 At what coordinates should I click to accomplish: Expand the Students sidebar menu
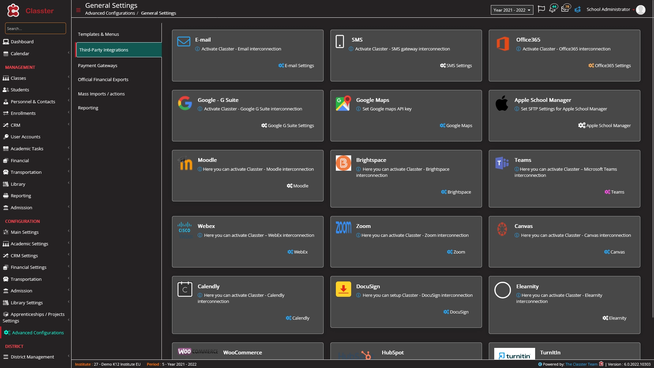36,90
